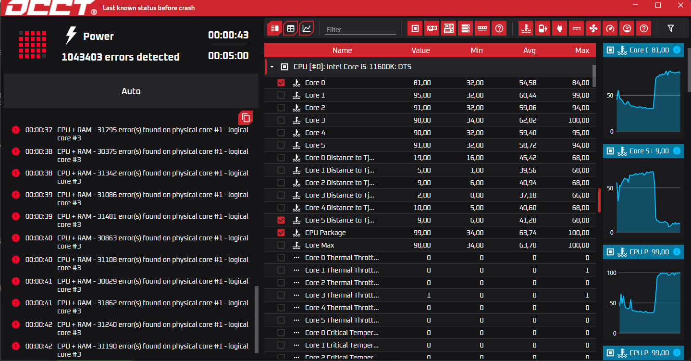Select error entry with 30863 errors
This screenshot has height=361, width=691.
point(131,242)
